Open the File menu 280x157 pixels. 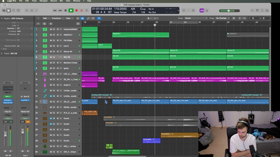tap(21, 1)
